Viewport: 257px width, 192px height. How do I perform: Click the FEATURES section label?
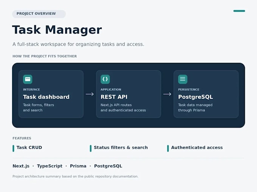coord(22,138)
